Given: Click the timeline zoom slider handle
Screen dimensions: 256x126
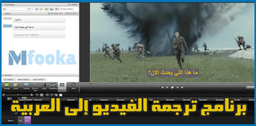Looking at the screenshot, I should tap(18, 95).
